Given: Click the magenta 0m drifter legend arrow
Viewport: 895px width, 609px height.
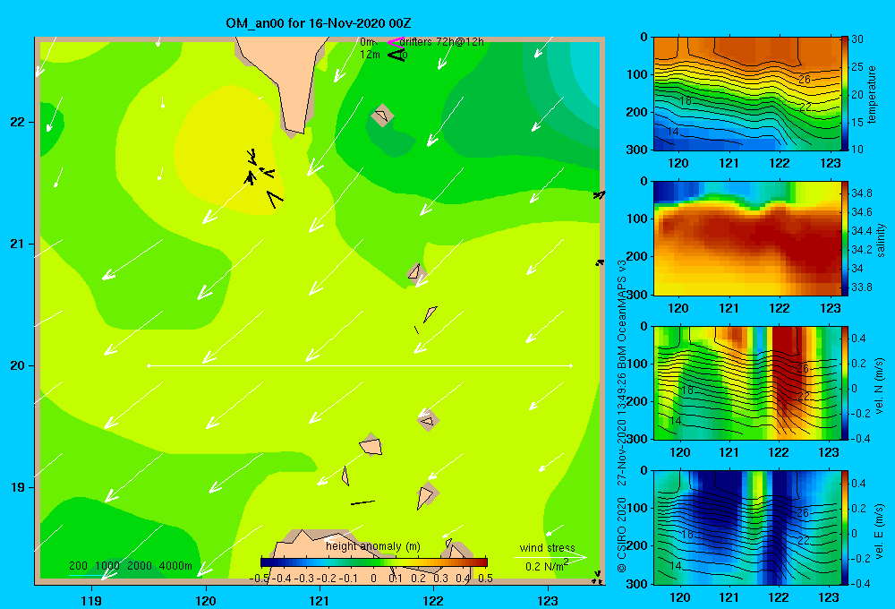Looking at the screenshot, I should [x=396, y=42].
